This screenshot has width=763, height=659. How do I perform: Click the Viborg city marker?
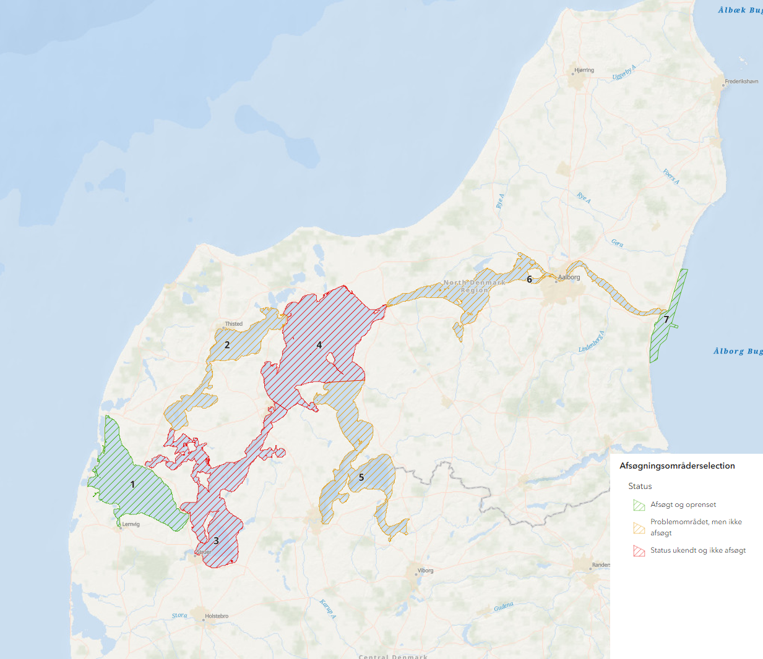[416, 574]
